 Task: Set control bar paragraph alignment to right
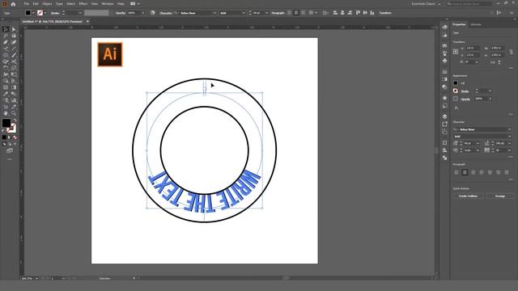[304, 13]
